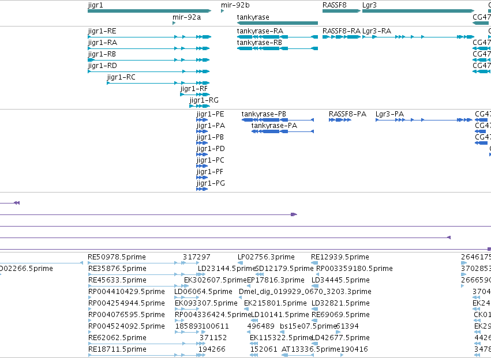Screen dimensions: 491x358
Task: Click EST LD34445.5prime
Action: (315, 286)
